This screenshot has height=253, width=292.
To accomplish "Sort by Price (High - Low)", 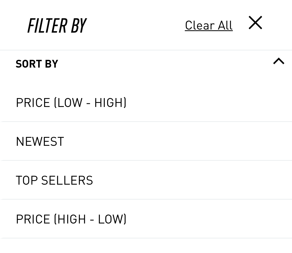I will click(71, 219).
